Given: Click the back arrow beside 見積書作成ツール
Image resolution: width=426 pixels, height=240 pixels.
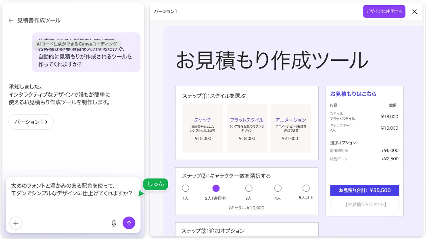Looking at the screenshot, I should click(11, 21).
